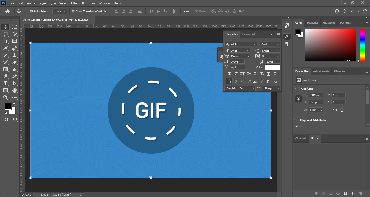This screenshot has width=370, height=197.
Task: Switch to the Paragraph tab
Action: [x=249, y=34]
